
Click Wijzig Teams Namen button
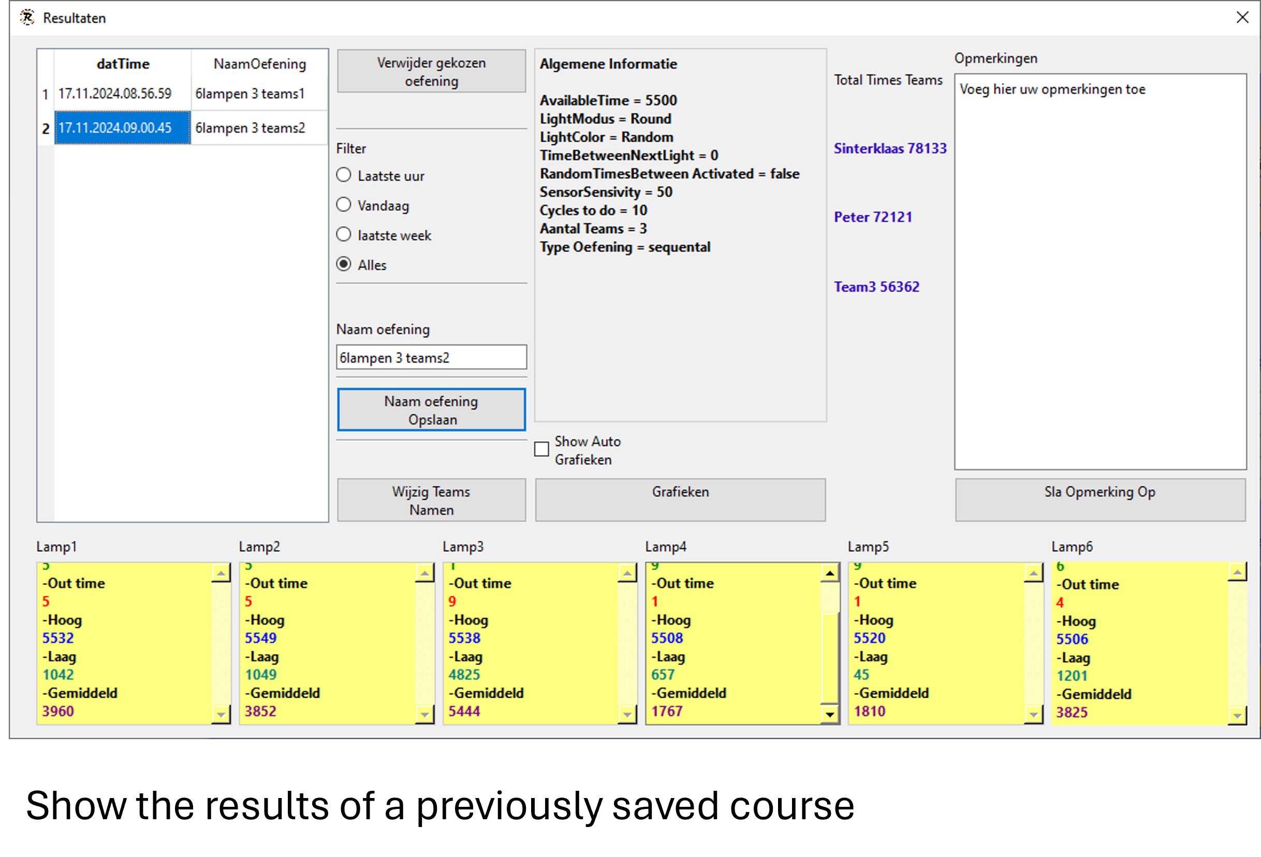coord(431,499)
